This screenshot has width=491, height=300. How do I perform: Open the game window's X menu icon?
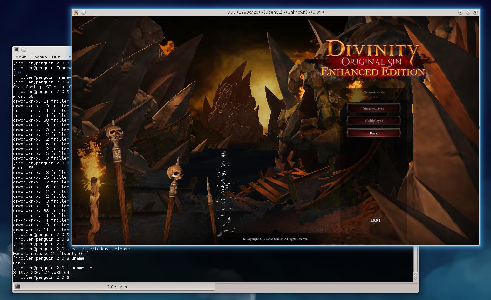coord(76,12)
